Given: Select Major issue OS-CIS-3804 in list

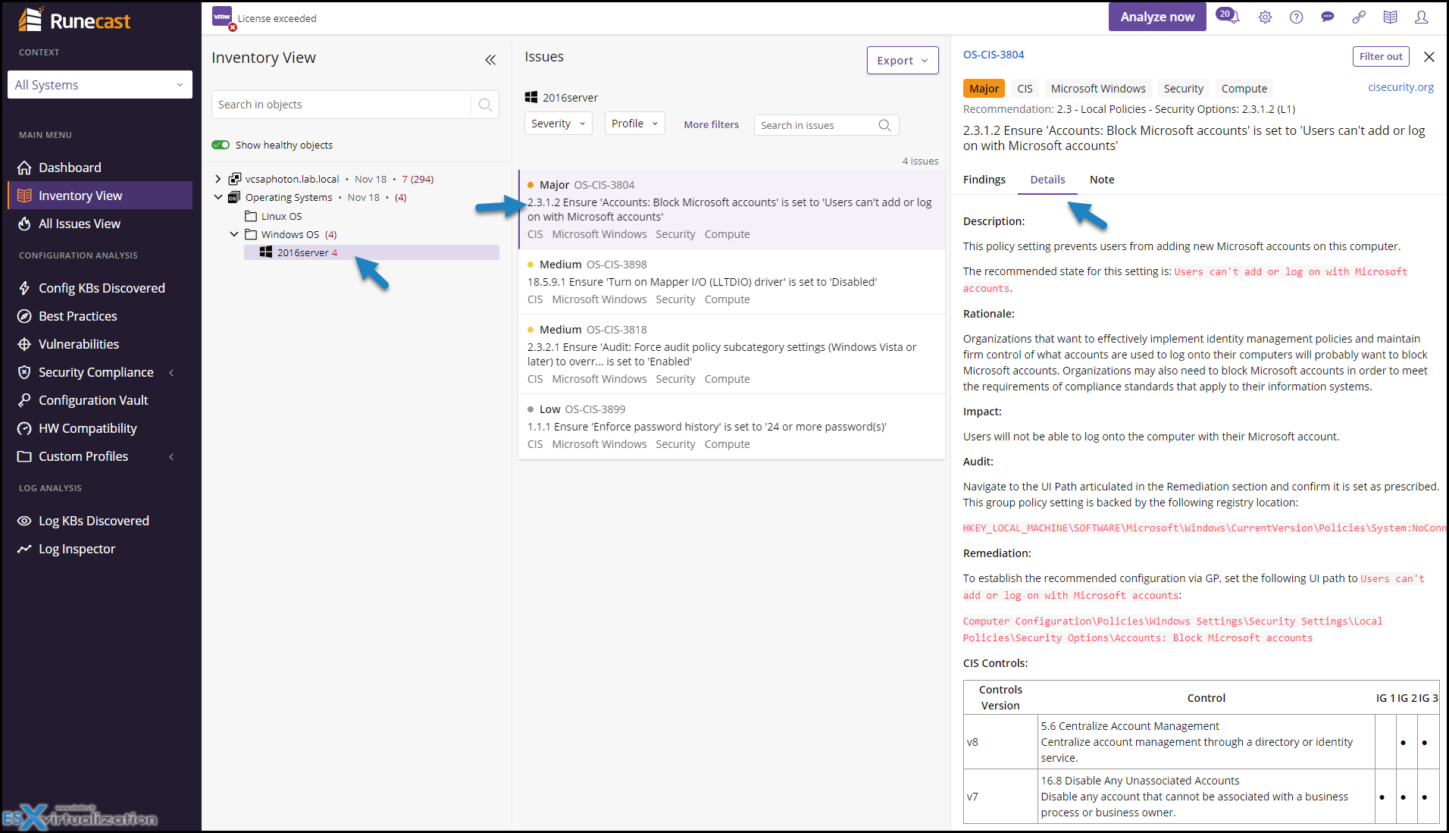Looking at the screenshot, I should click(x=731, y=209).
